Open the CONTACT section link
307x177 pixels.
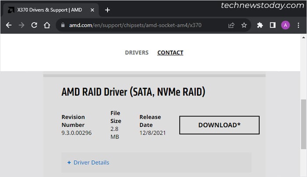point(170,53)
